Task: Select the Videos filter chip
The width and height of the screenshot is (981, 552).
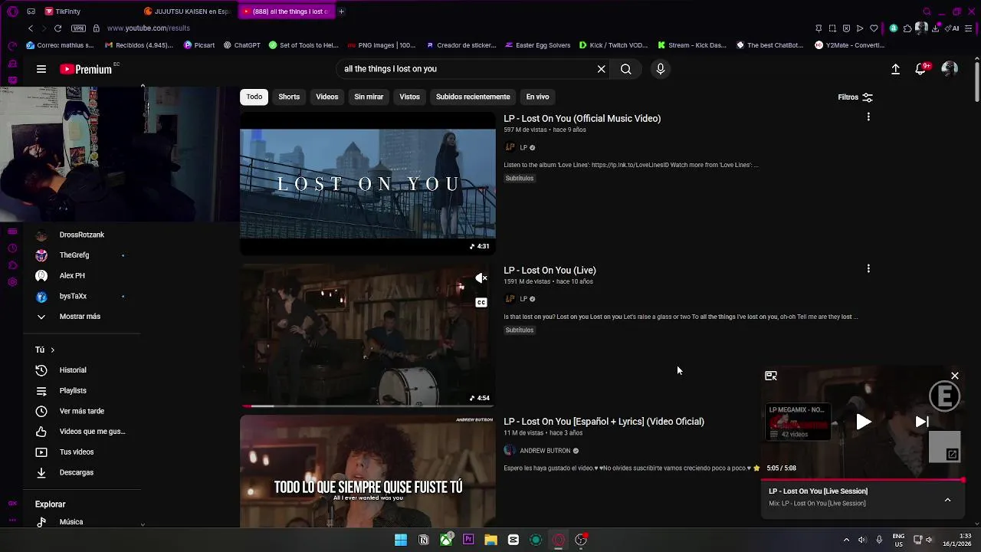Action: tap(327, 97)
